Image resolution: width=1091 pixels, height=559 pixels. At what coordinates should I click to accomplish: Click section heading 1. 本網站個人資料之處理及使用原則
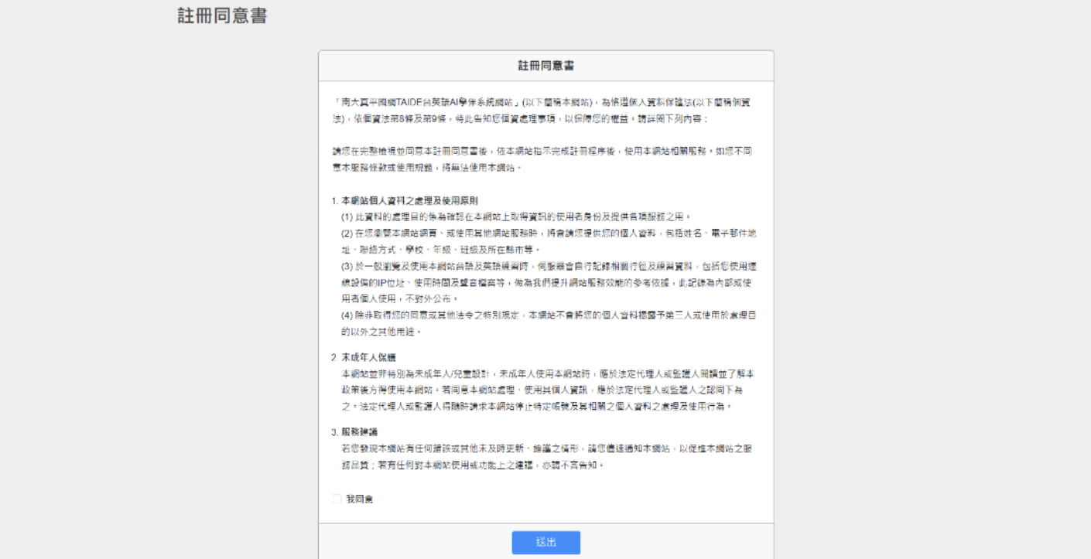[x=404, y=200]
